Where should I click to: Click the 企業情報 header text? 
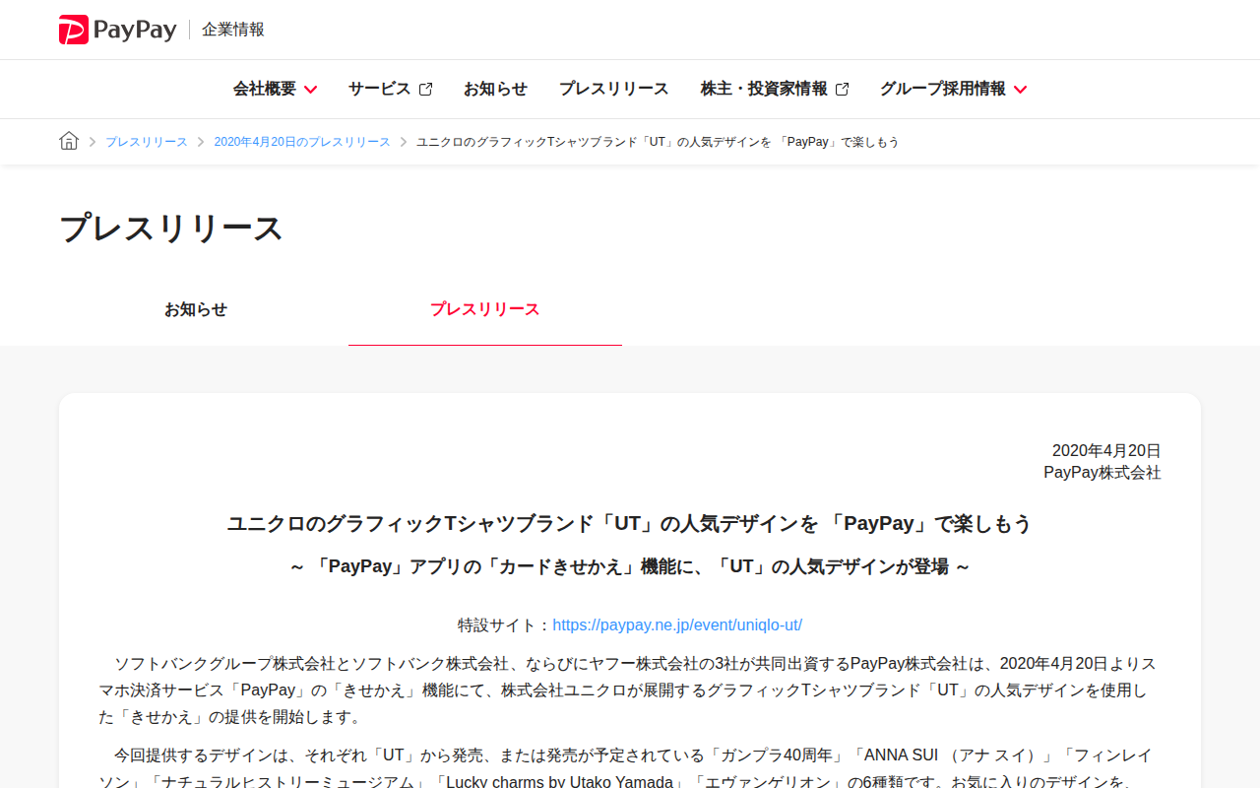pyautogui.click(x=233, y=30)
